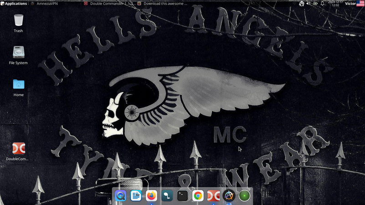The height and width of the screenshot is (205, 365).
Task: Open the Victor user menu
Action: pos(350,4)
